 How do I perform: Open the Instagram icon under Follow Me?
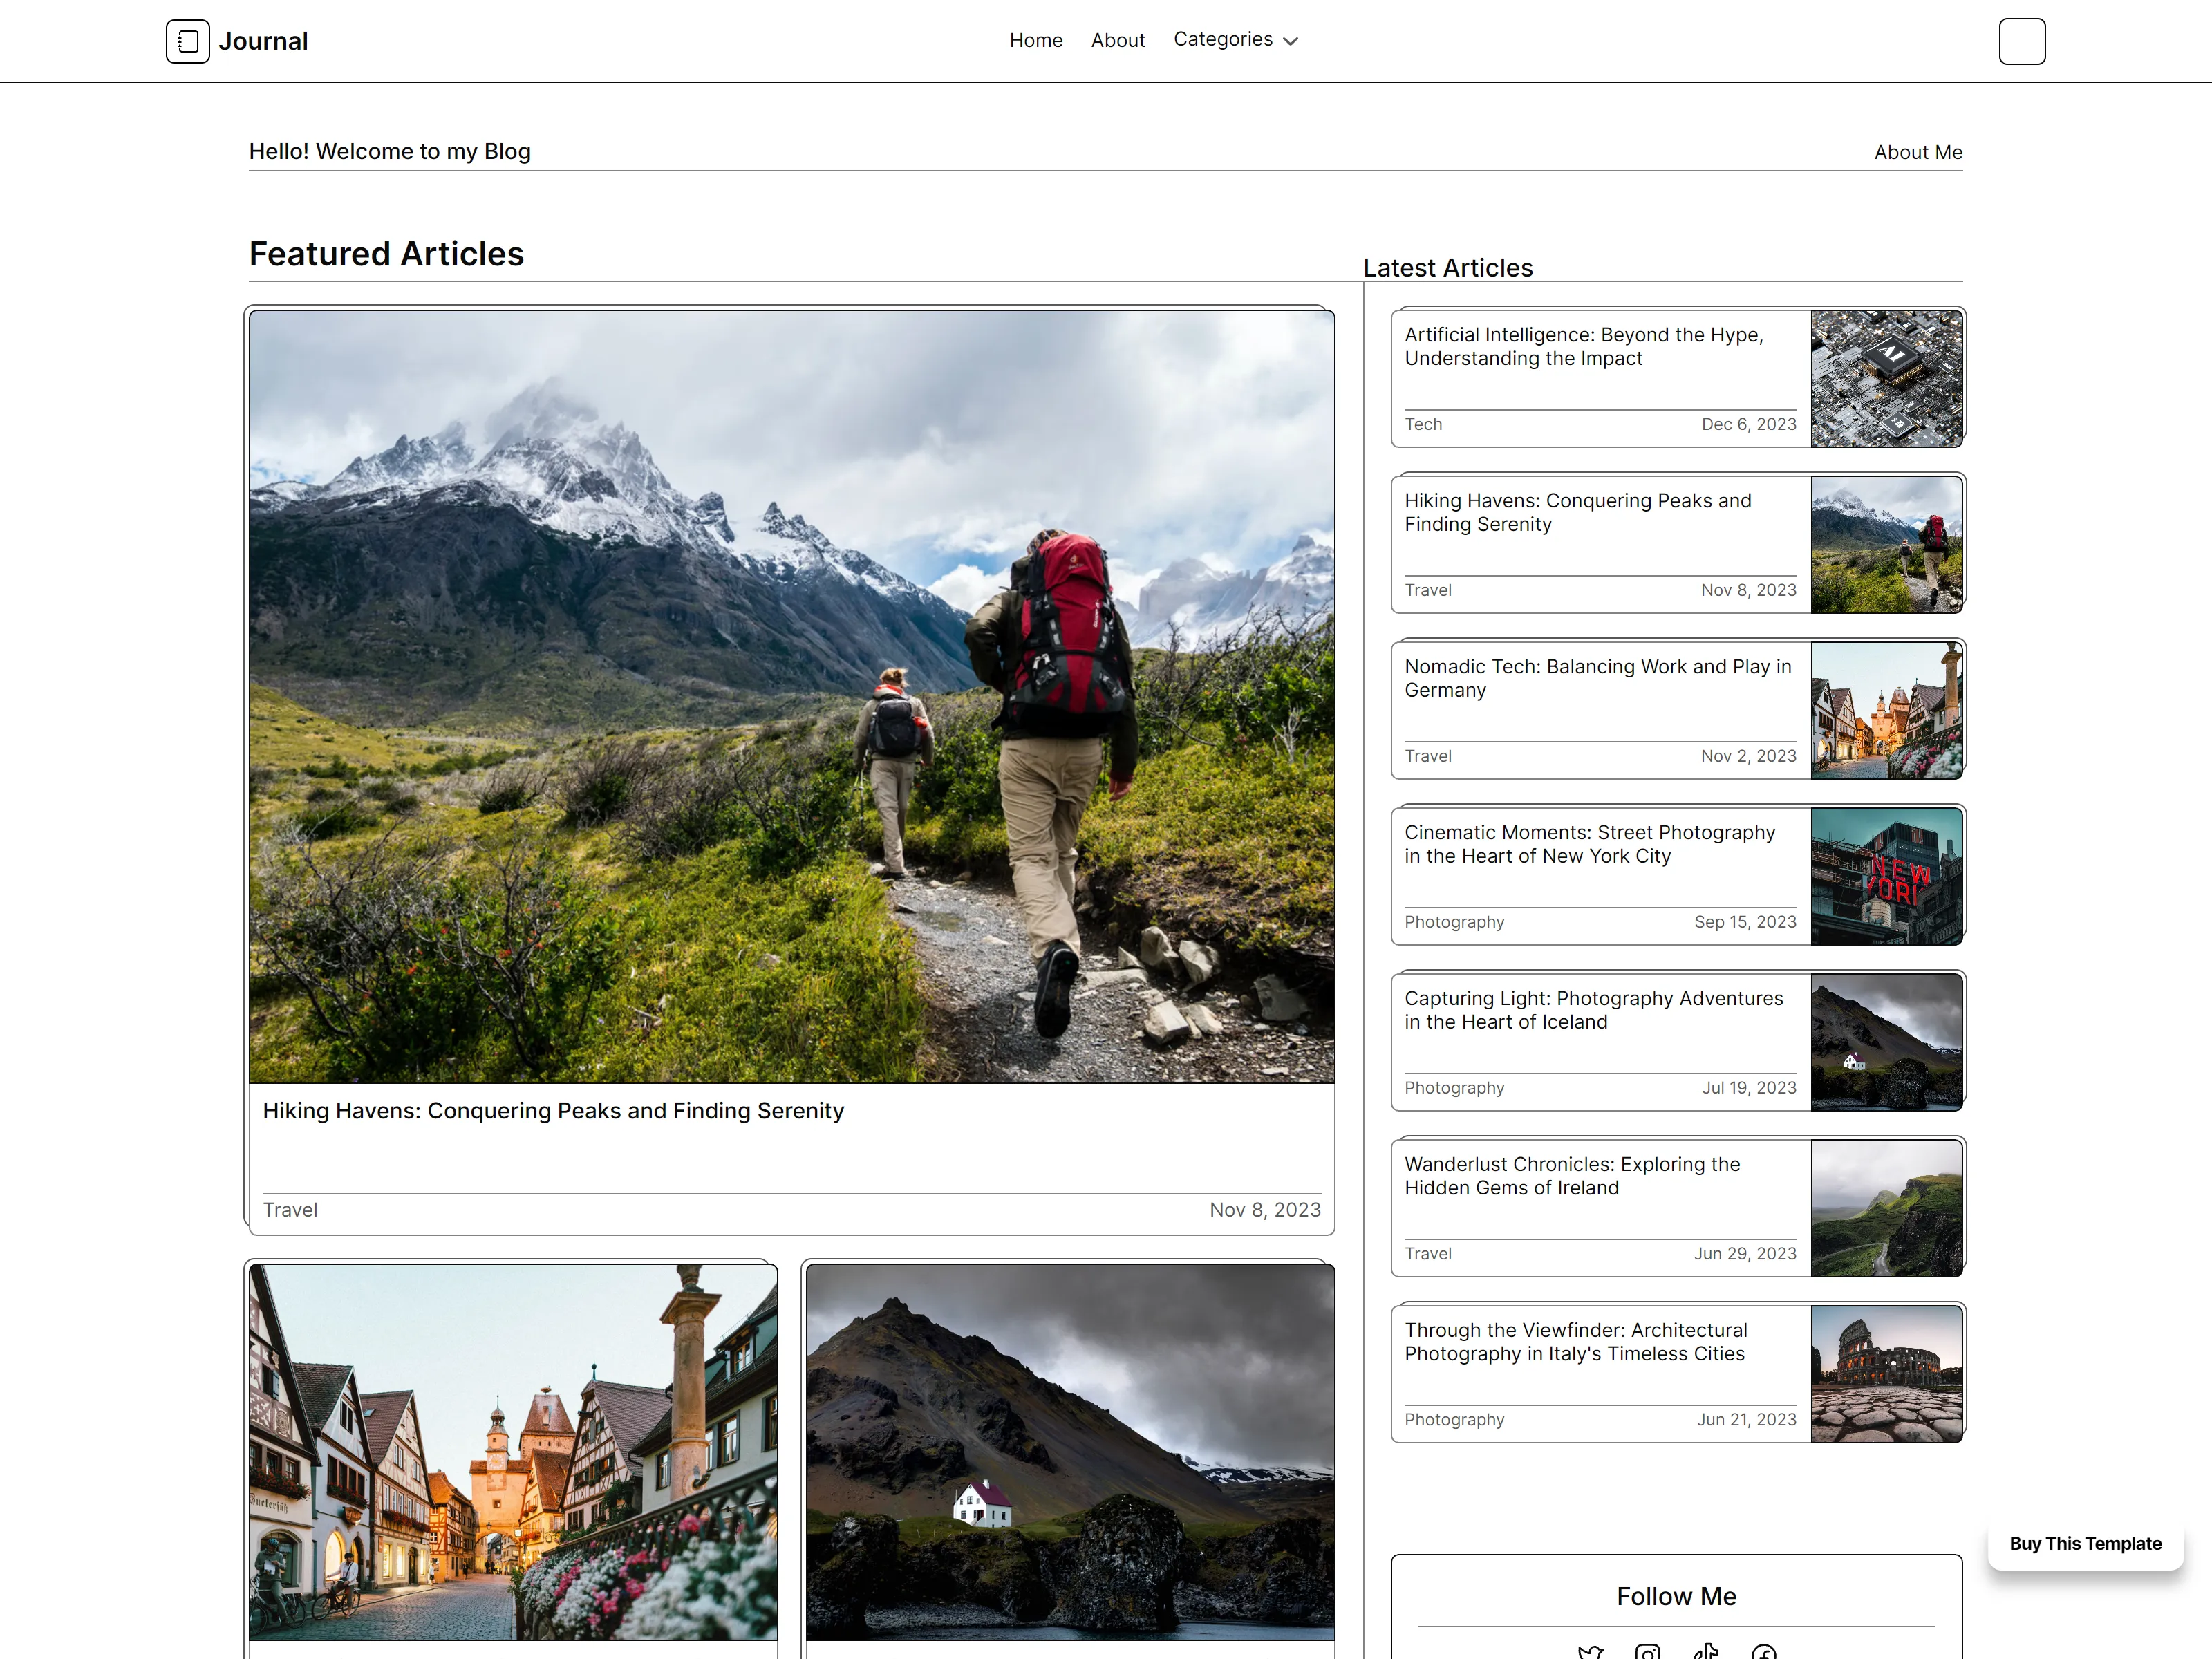click(1648, 1650)
